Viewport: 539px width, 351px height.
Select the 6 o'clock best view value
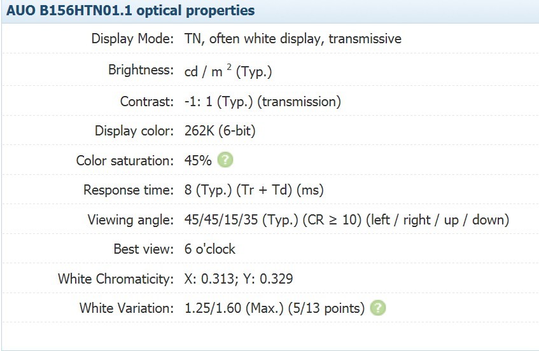210,249
